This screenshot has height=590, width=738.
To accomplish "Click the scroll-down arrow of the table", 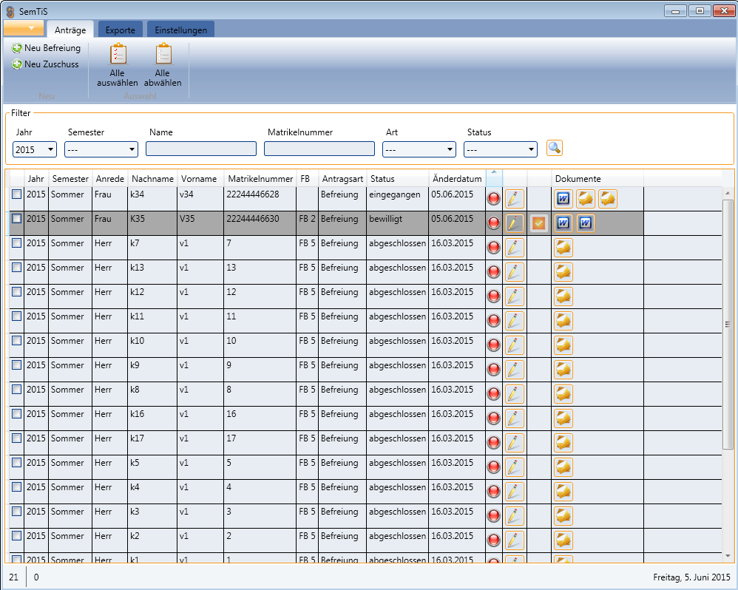I will [x=728, y=556].
